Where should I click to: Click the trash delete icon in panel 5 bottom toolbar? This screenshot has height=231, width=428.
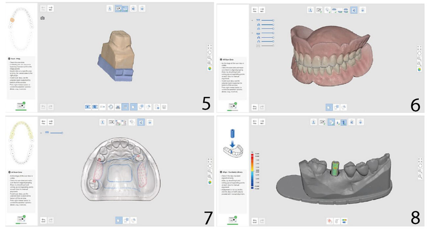click(164, 107)
